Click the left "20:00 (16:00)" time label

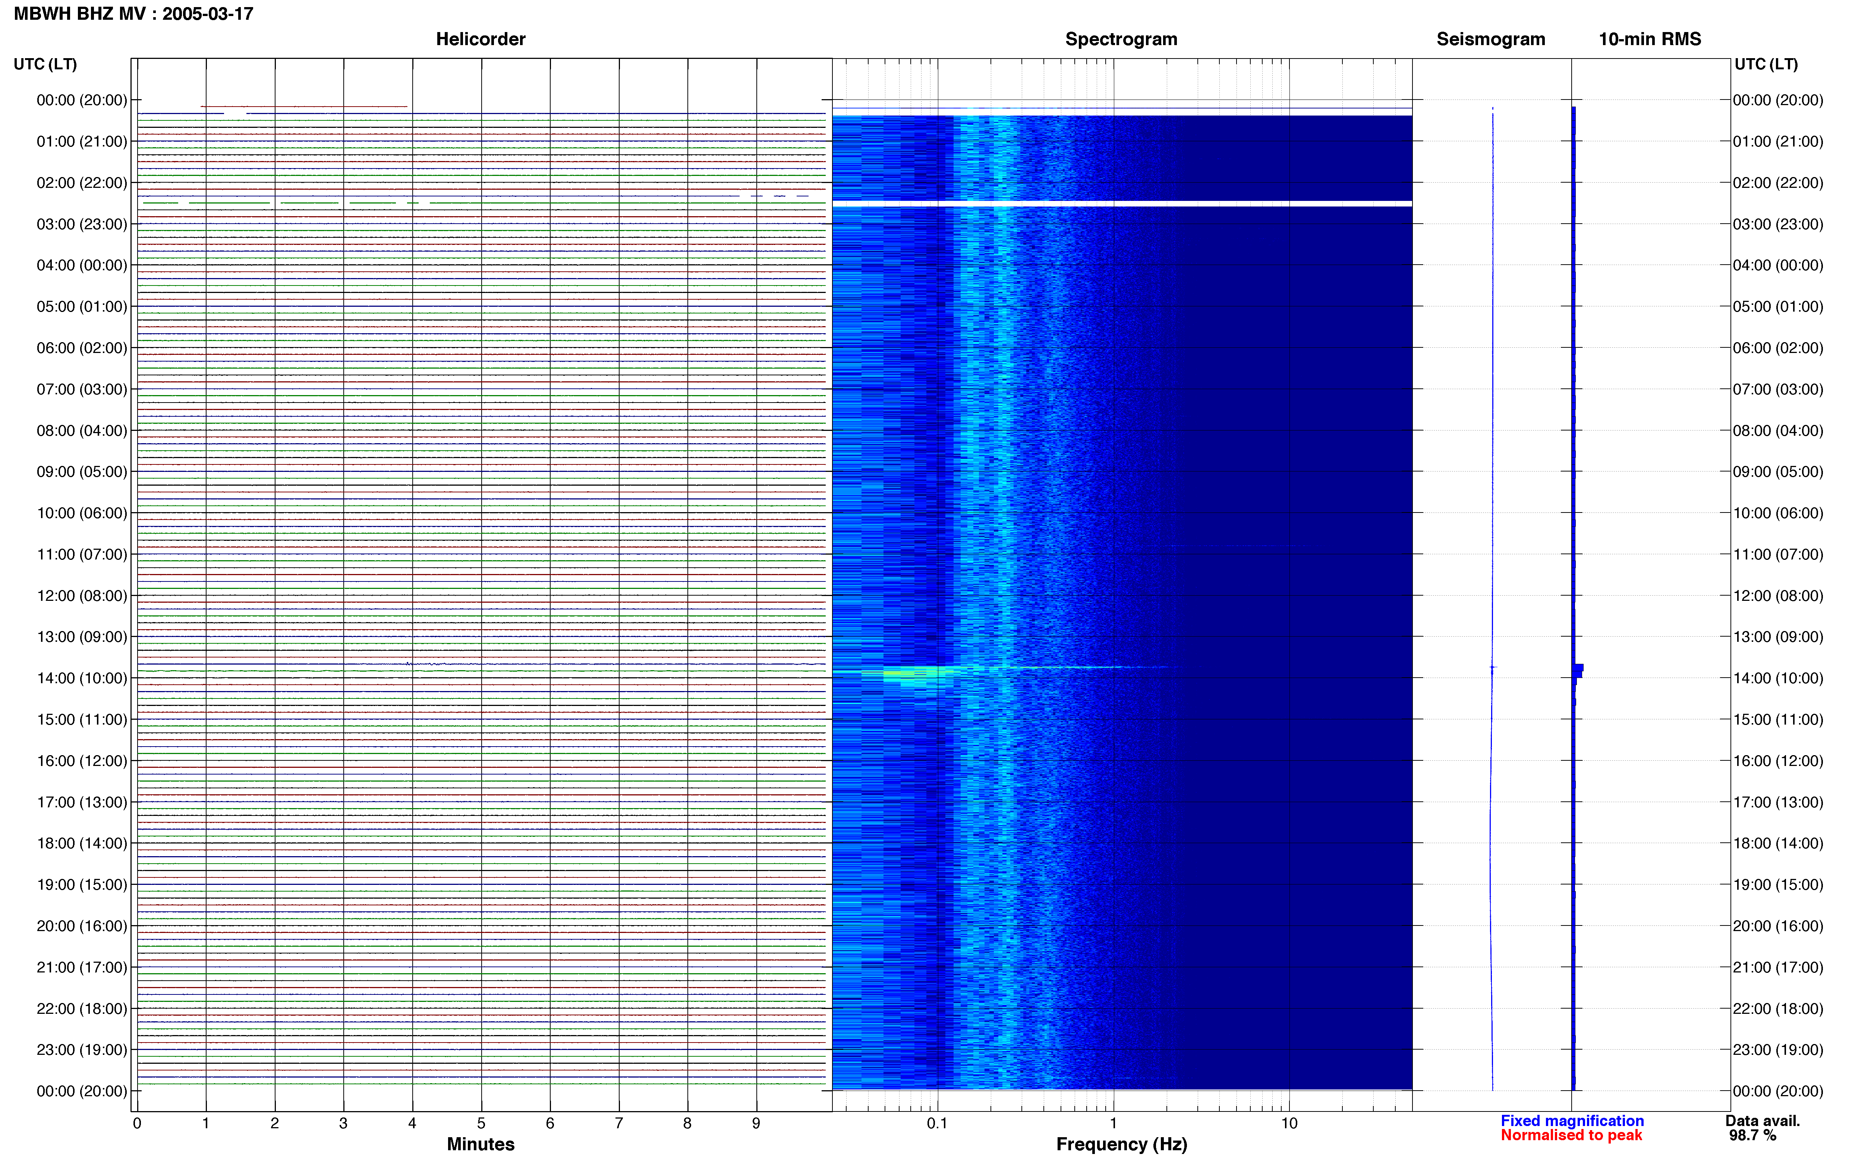(81, 926)
